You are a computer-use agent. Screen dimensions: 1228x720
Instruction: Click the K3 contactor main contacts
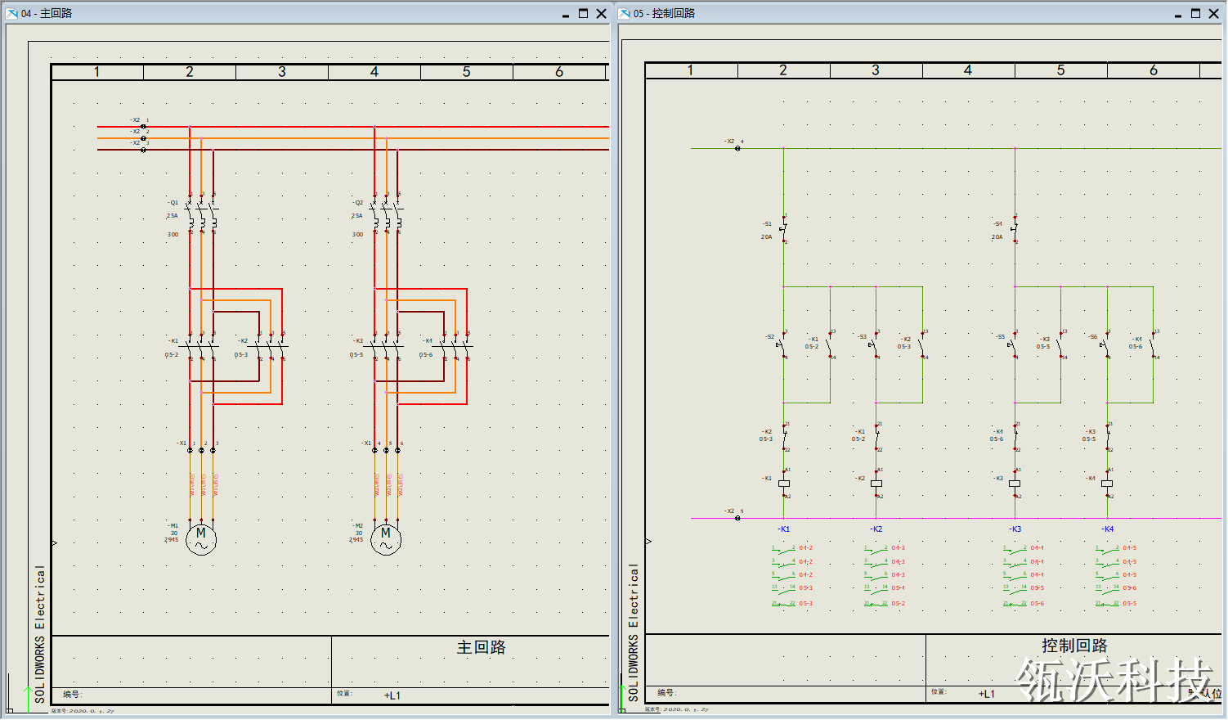pyautogui.click(x=386, y=346)
